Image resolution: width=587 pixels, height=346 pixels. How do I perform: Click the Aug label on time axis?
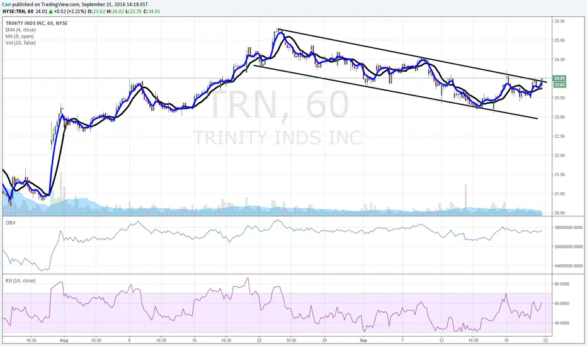[64, 340]
